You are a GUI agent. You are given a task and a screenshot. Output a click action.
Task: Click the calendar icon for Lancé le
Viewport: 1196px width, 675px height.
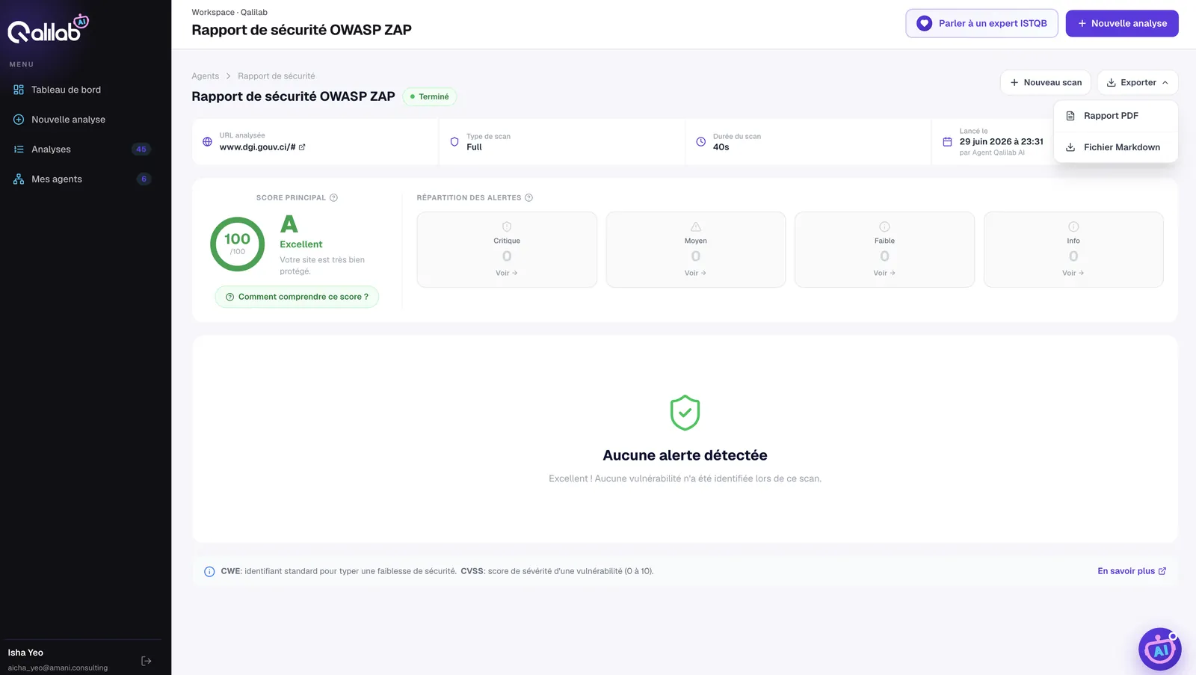coord(947,142)
